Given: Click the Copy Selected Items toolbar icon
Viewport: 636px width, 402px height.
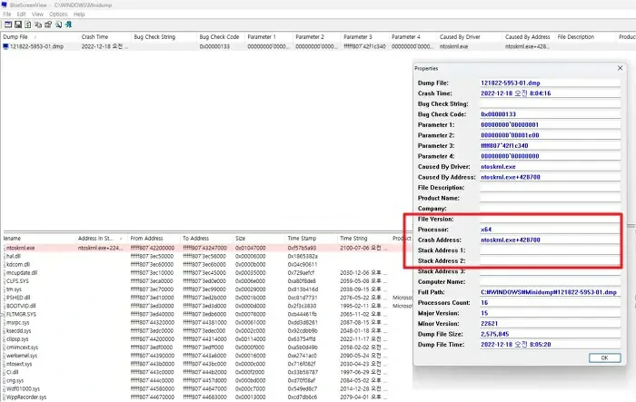Looking at the screenshot, I should tap(40, 25).
